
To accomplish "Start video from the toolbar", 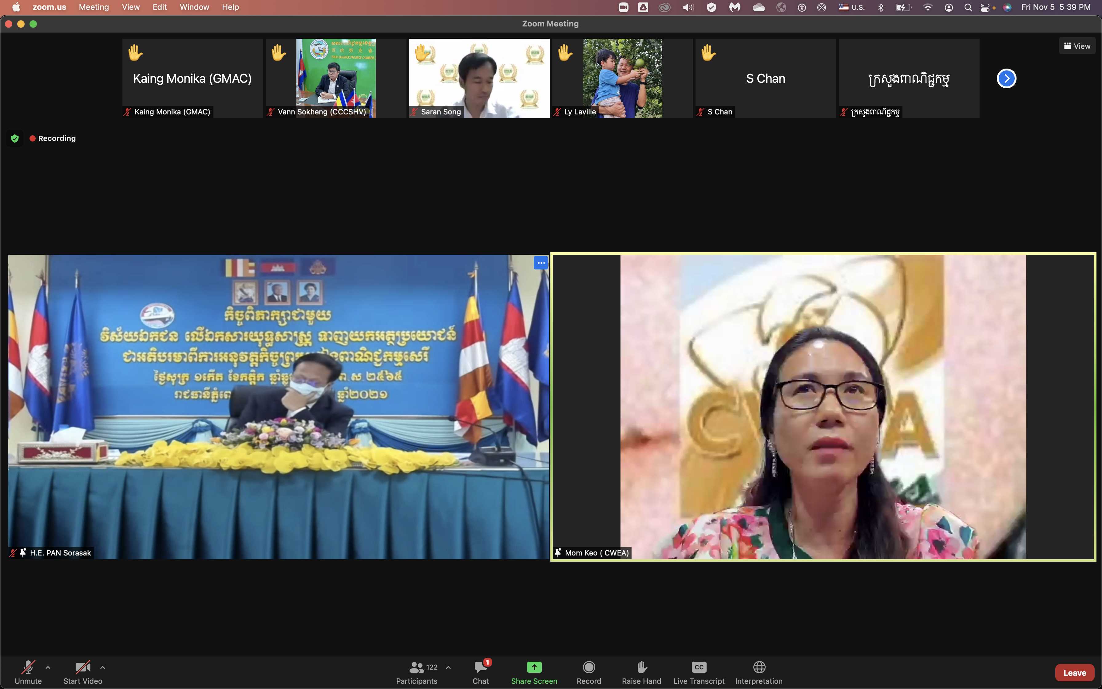I will pyautogui.click(x=82, y=672).
